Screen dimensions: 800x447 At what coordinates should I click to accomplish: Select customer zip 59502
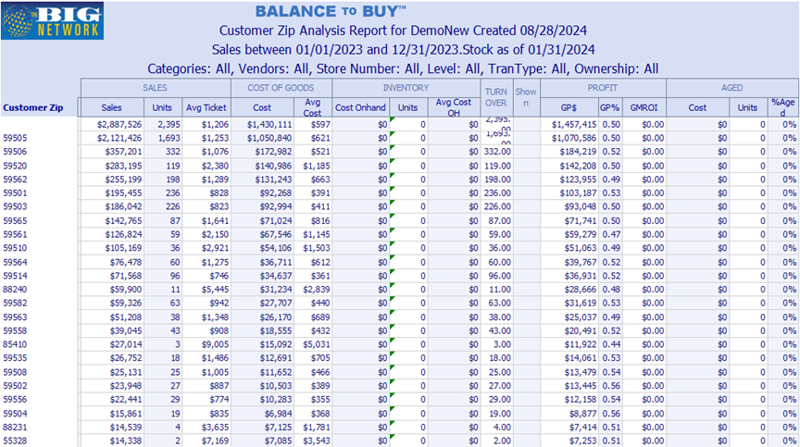tap(16, 386)
